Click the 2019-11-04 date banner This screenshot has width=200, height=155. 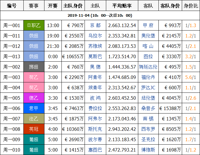(x=100, y=15)
